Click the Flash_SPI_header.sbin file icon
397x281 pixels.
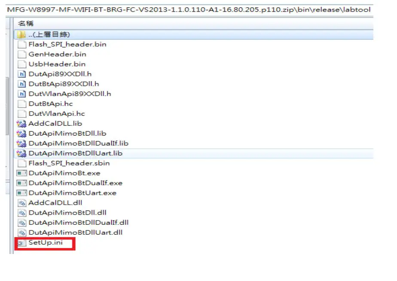22,163
